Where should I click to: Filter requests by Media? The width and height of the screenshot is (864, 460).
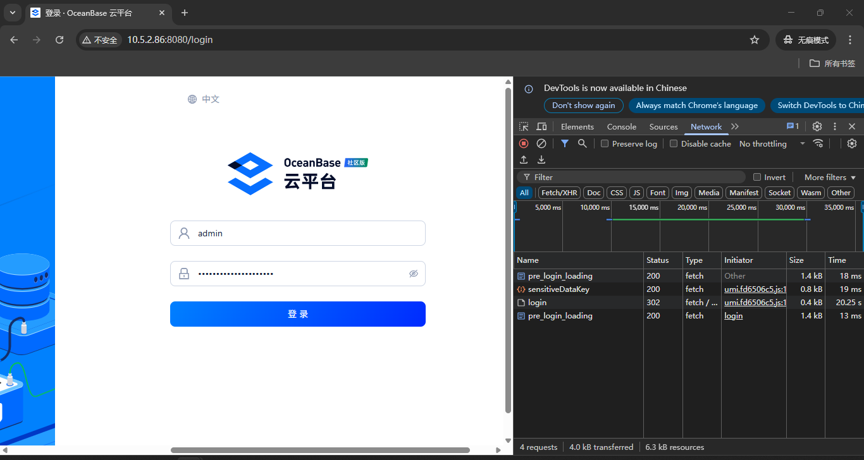(709, 193)
